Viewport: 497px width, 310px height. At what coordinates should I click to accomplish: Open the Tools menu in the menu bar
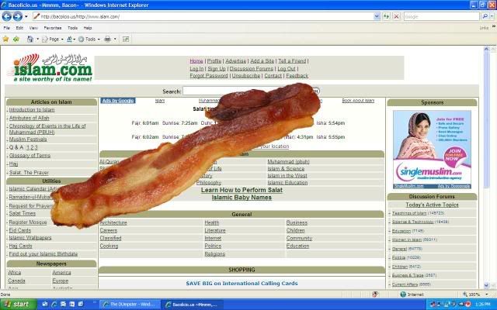point(72,28)
